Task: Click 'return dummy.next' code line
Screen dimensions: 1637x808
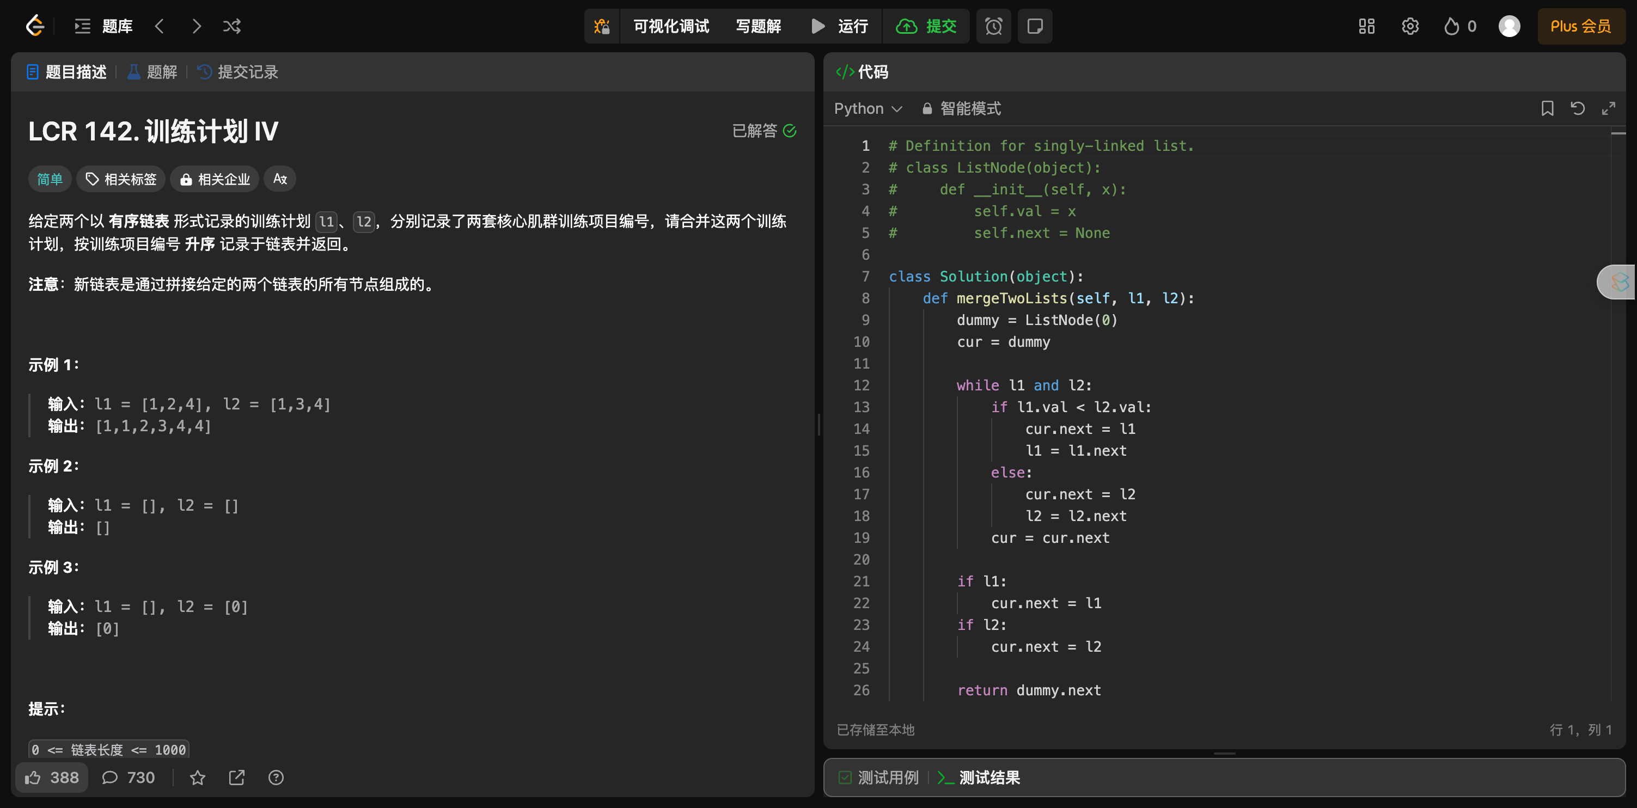Action: click(1029, 690)
